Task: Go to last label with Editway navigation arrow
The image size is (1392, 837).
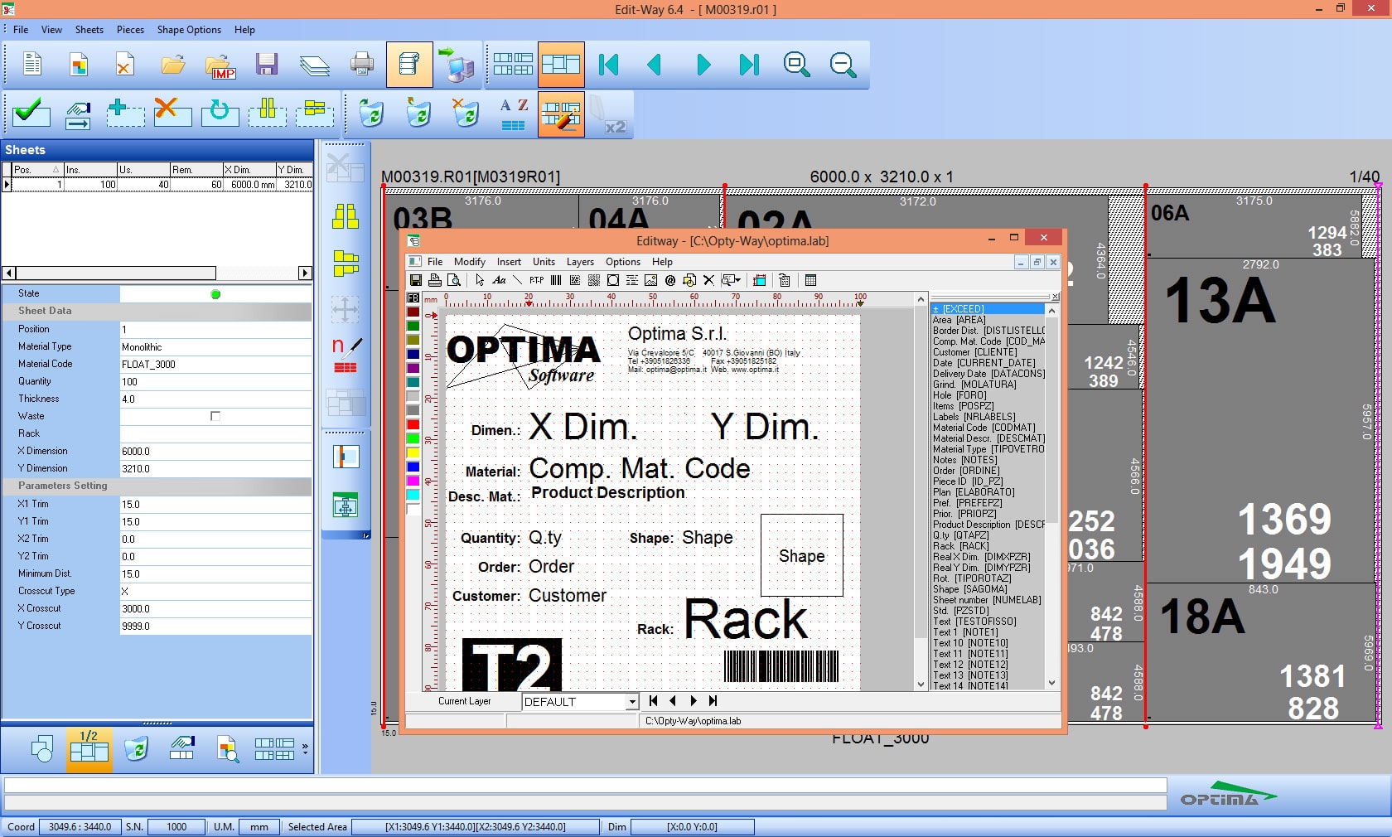Action: (x=713, y=701)
